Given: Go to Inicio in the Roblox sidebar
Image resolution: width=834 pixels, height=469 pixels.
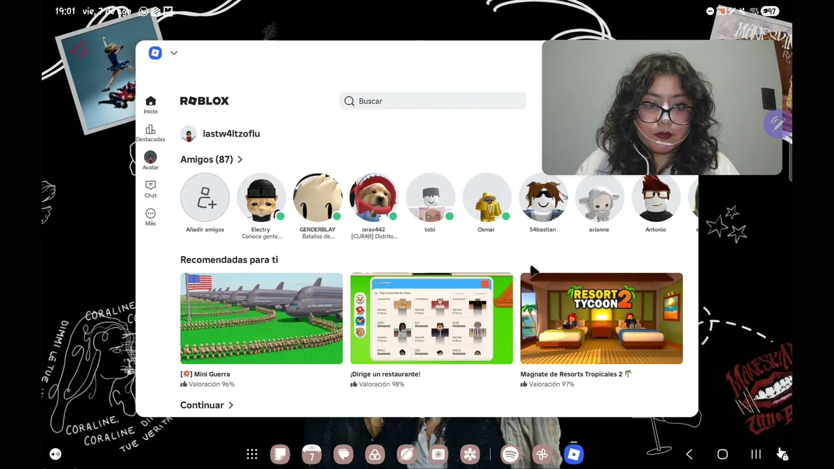Looking at the screenshot, I should (x=151, y=105).
